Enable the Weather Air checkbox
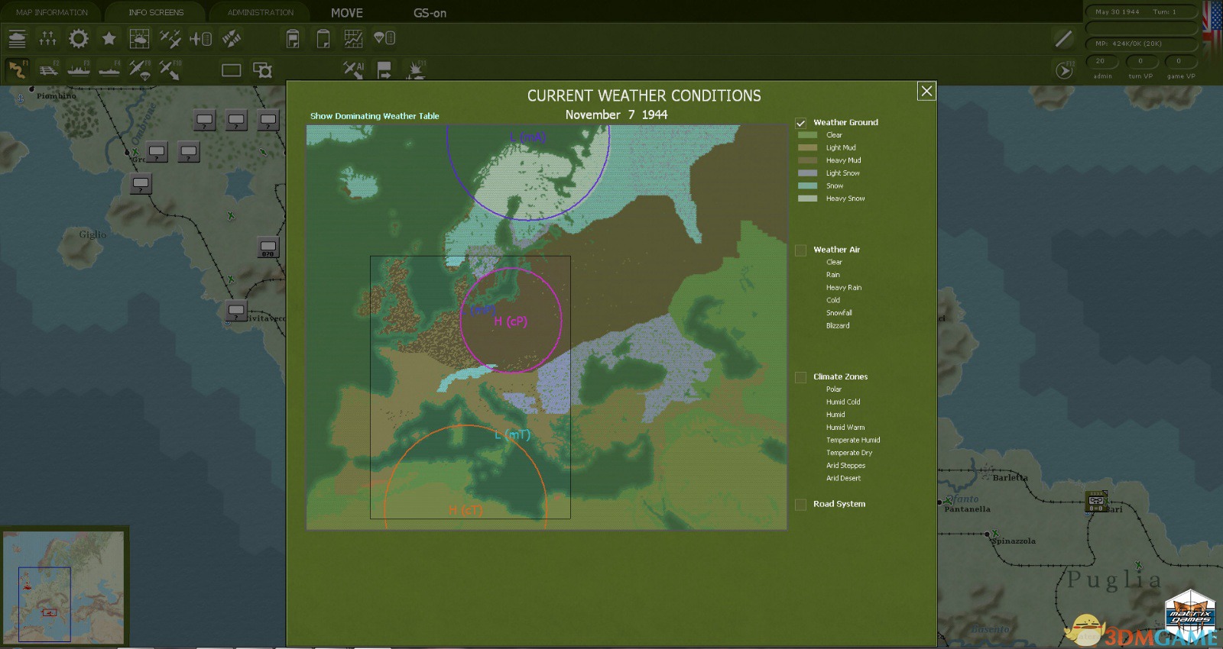The width and height of the screenshot is (1223, 649). click(801, 250)
